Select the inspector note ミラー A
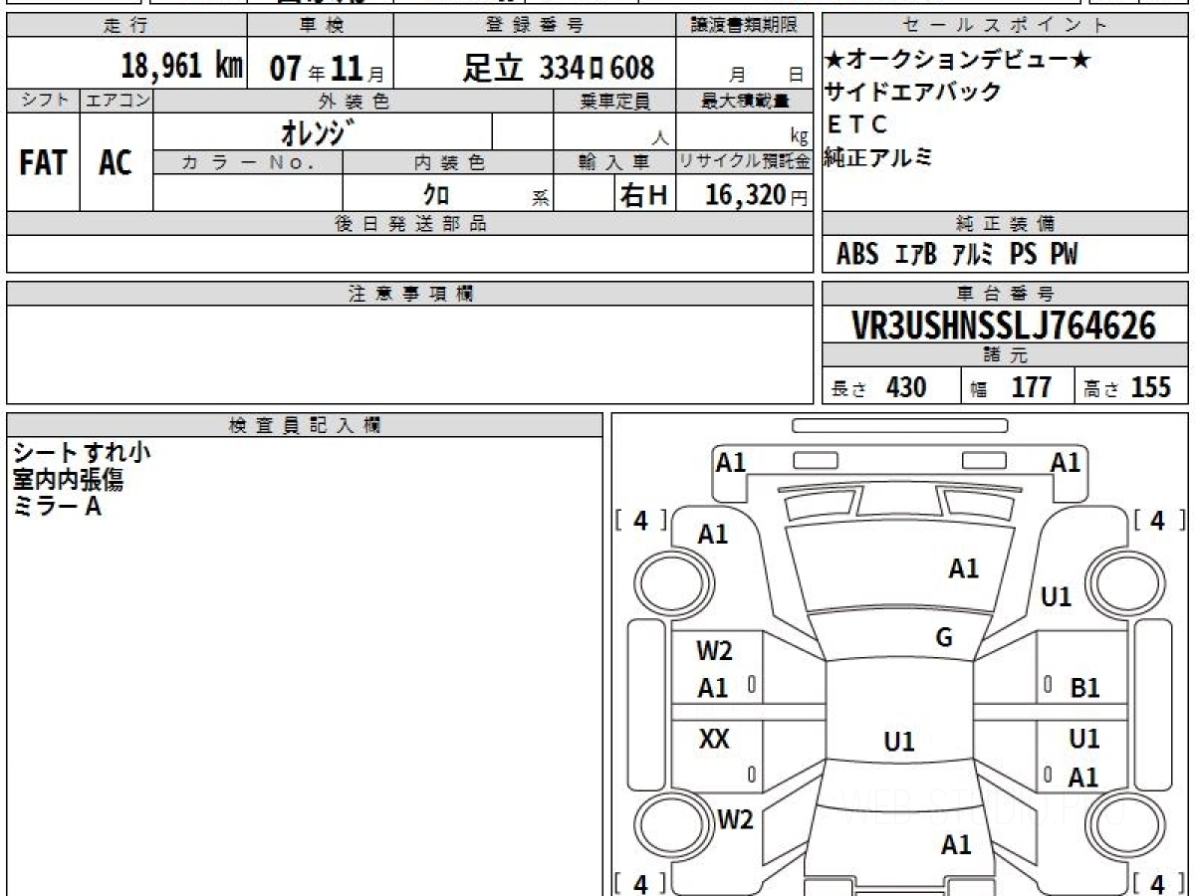 57,506
